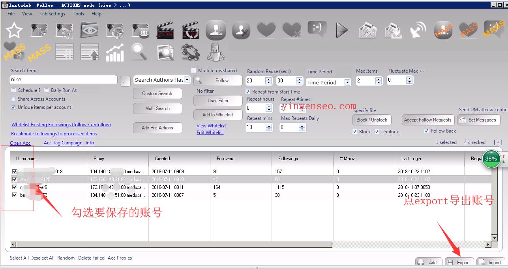Open the Time Period dropdown

pos(347,83)
